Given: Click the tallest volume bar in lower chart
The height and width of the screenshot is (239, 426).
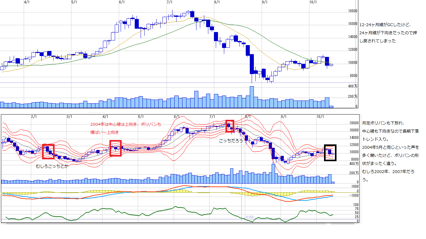Looking at the screenshot, I should pos(273,174).
